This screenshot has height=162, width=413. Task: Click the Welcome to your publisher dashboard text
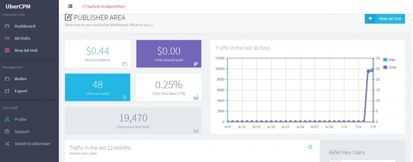pyautogui.click(x=109, y=25)
